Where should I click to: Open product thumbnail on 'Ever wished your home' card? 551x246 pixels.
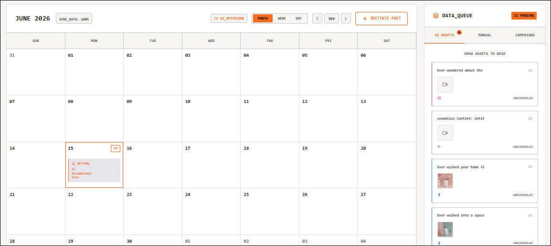click(445, 181)
